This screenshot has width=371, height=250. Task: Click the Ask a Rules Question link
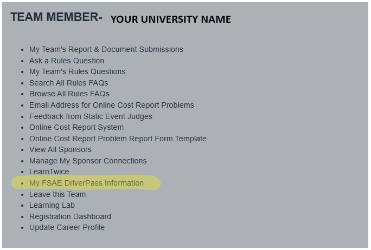66,61
